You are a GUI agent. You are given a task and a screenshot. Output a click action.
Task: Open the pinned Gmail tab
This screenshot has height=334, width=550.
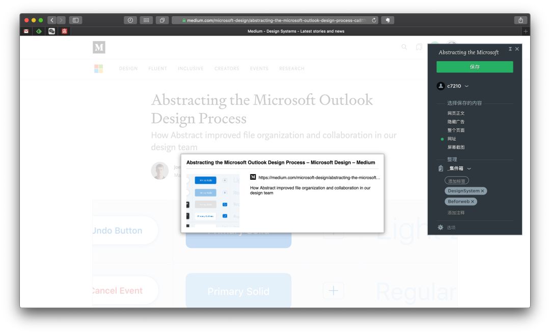pyautogui.click(x=26, y=31)
